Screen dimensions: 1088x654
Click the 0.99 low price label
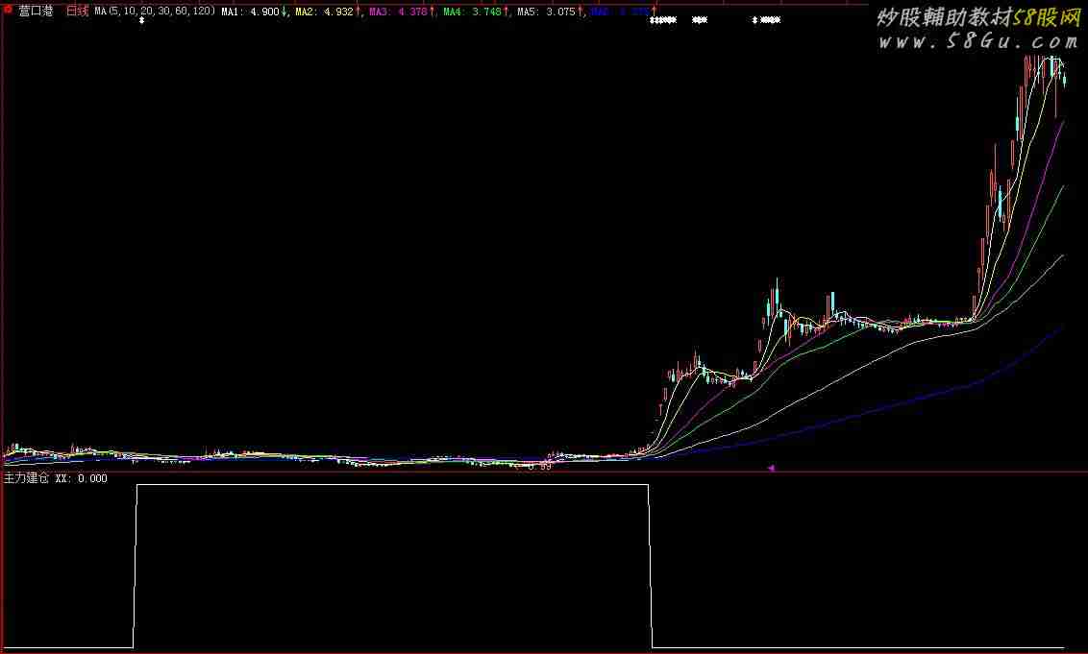click(x=539, y=467)
